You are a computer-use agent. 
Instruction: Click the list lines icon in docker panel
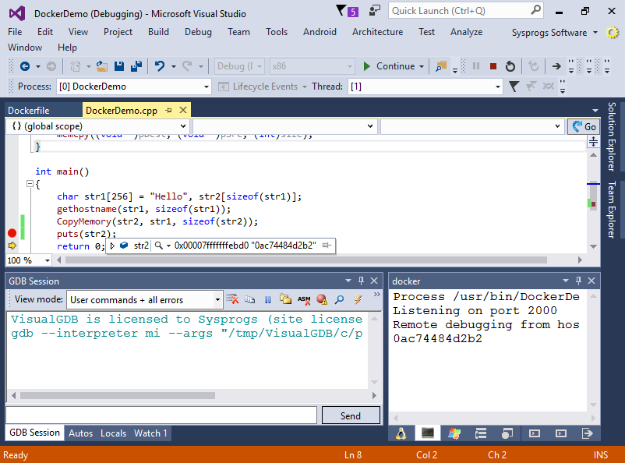tap(481, 433)
